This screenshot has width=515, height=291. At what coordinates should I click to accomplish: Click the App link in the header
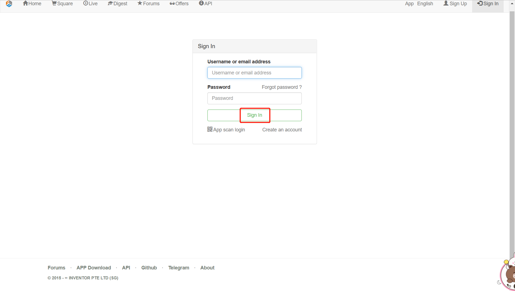[409, 4]
